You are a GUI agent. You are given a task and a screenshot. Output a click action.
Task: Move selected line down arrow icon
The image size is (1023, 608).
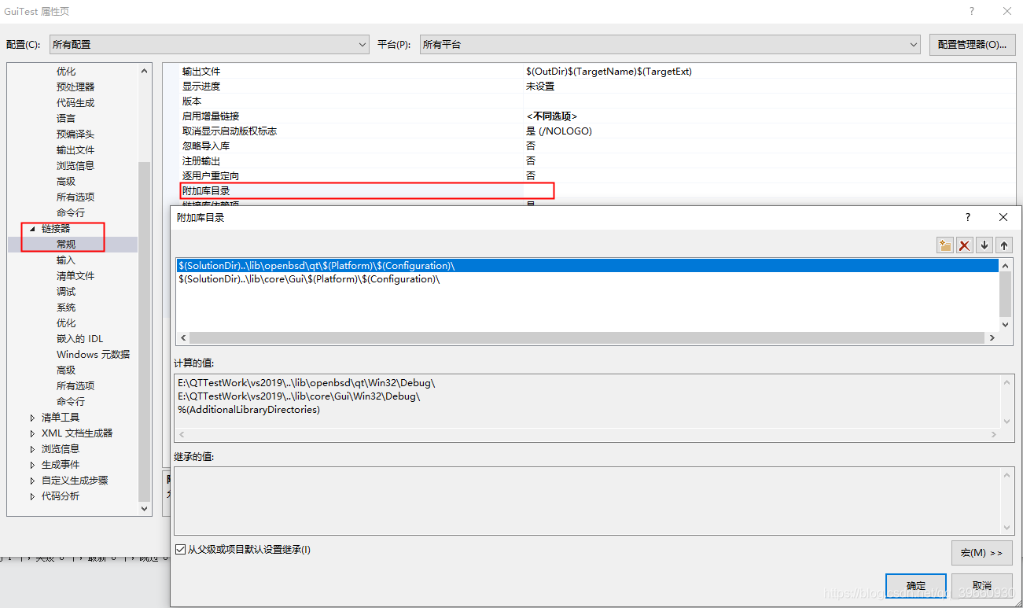[x=984, y=245]
